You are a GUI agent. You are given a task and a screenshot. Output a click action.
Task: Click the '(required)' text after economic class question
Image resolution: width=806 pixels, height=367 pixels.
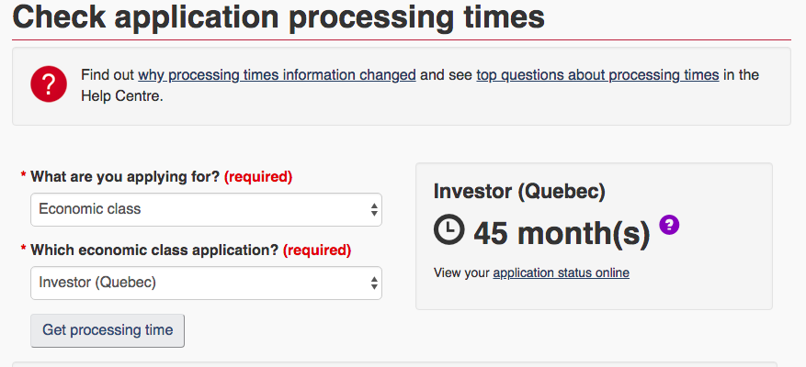click(x=317, y=250)
